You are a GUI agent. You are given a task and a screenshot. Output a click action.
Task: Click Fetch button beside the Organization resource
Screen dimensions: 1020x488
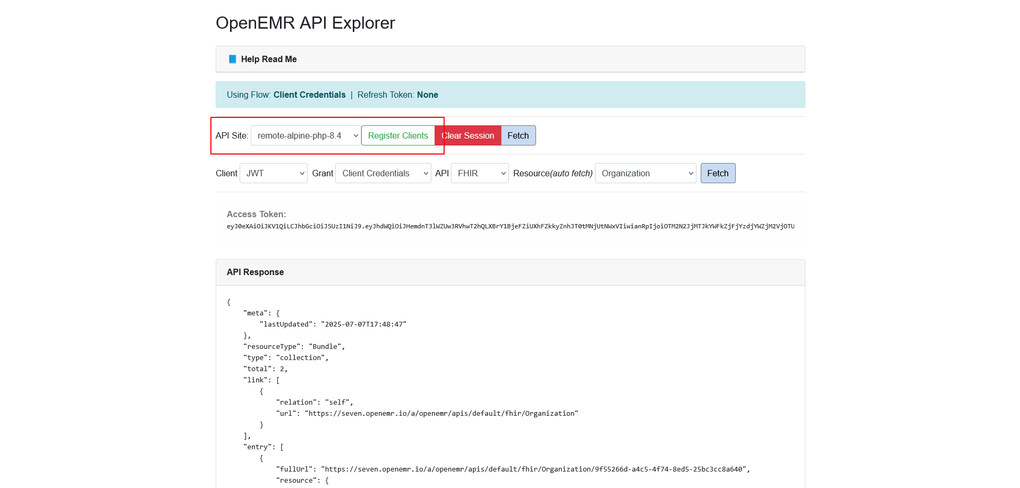[718, 173]
